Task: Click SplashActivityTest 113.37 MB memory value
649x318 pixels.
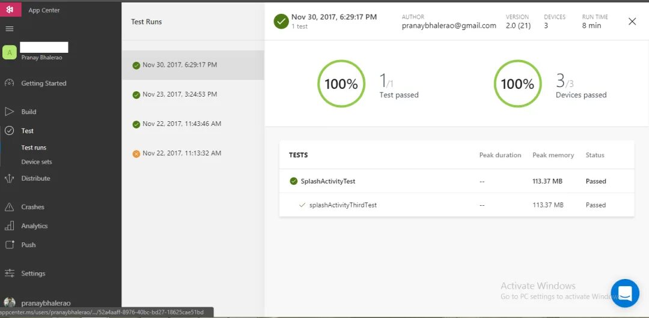Action: [547, 181]
